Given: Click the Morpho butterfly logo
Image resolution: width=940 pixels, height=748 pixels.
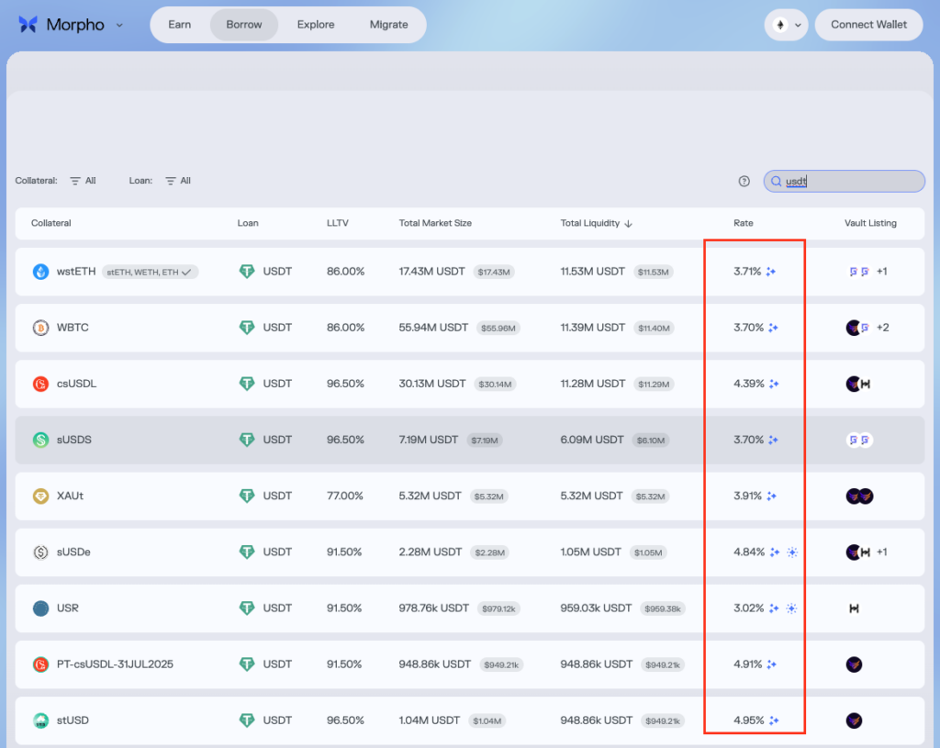Looking at the screenshot, I should 28,25.
